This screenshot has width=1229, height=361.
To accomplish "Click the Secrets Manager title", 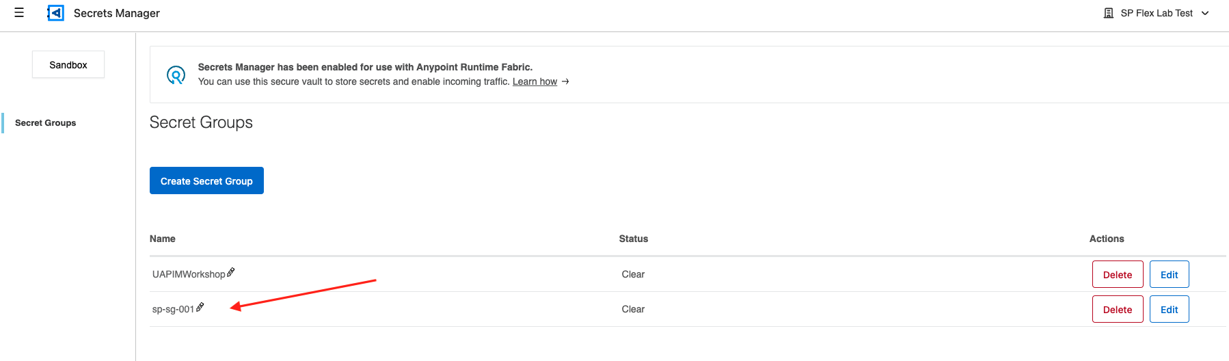I will (x=117, y=13).
